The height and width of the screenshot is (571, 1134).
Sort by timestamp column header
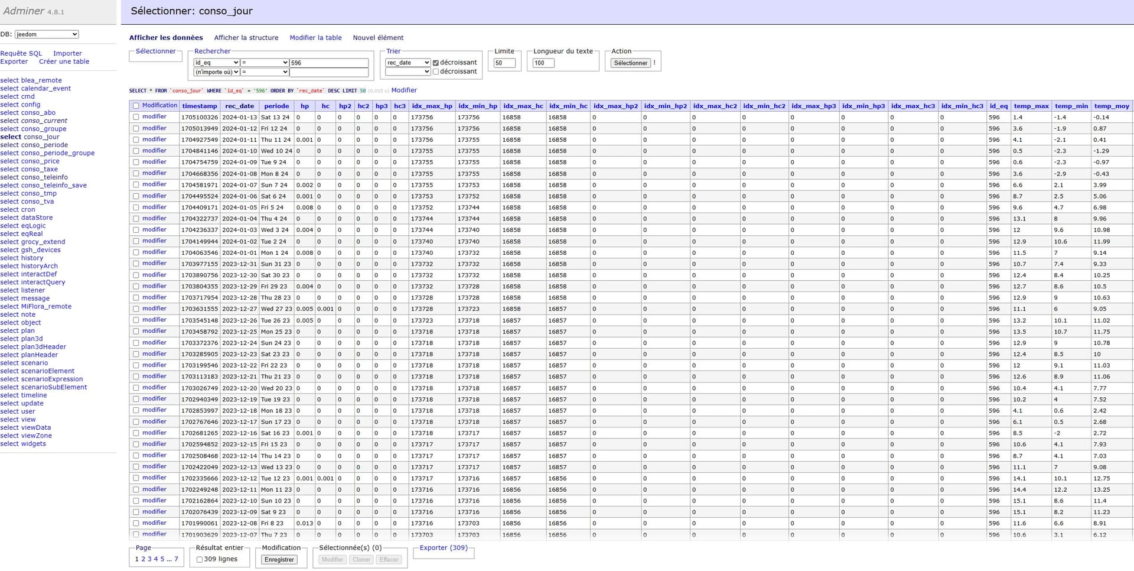200,106
